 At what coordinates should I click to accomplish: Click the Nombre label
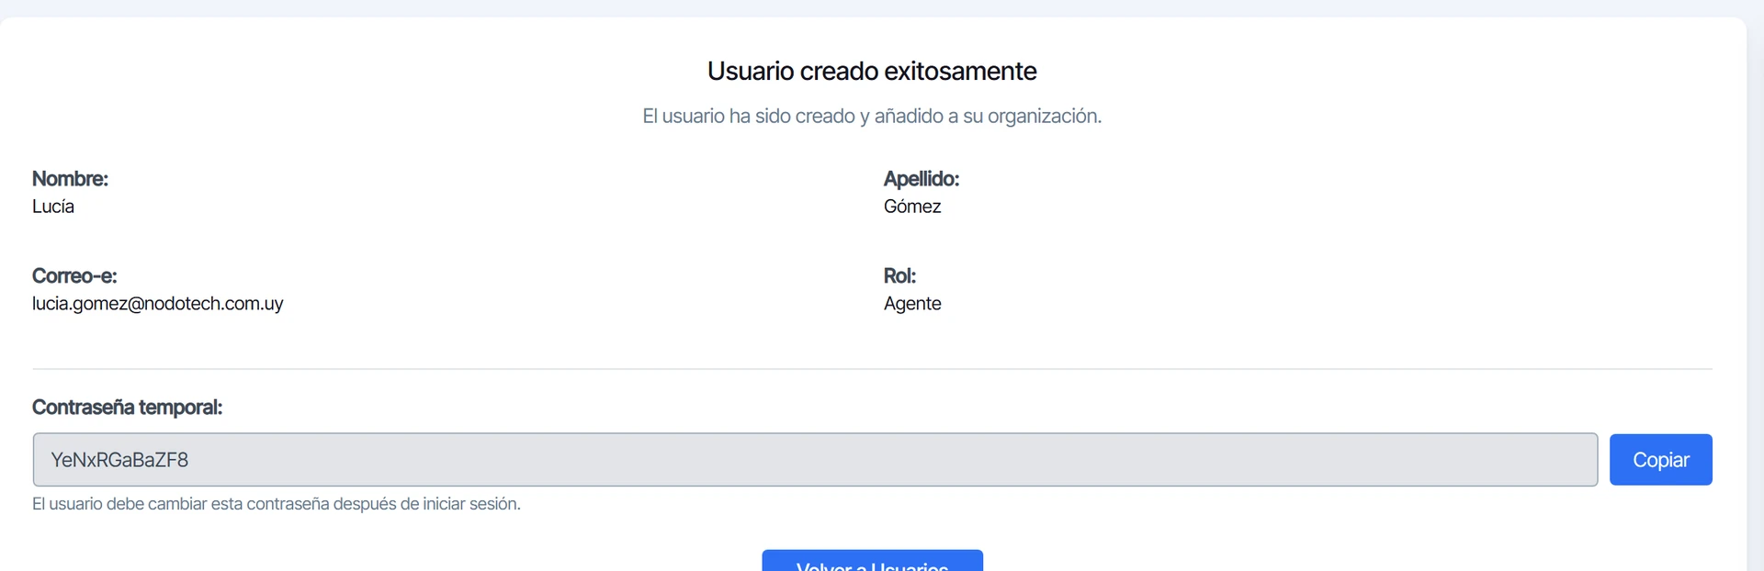pyautogui.click(x=70, y=179)
